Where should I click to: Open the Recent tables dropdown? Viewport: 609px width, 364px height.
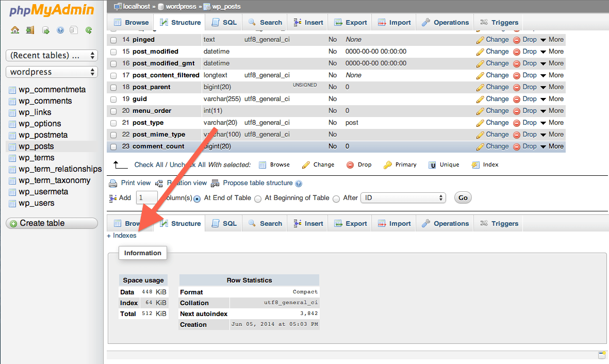(52, 56)
